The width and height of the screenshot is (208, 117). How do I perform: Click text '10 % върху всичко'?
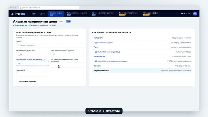coord(183,66)
